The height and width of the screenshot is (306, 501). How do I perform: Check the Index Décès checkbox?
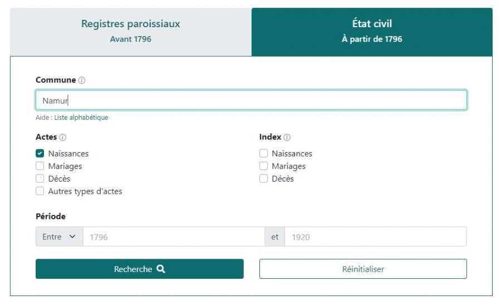pos(264,178)
